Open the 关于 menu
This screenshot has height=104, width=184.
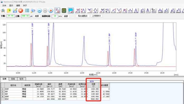click(25, 6)
